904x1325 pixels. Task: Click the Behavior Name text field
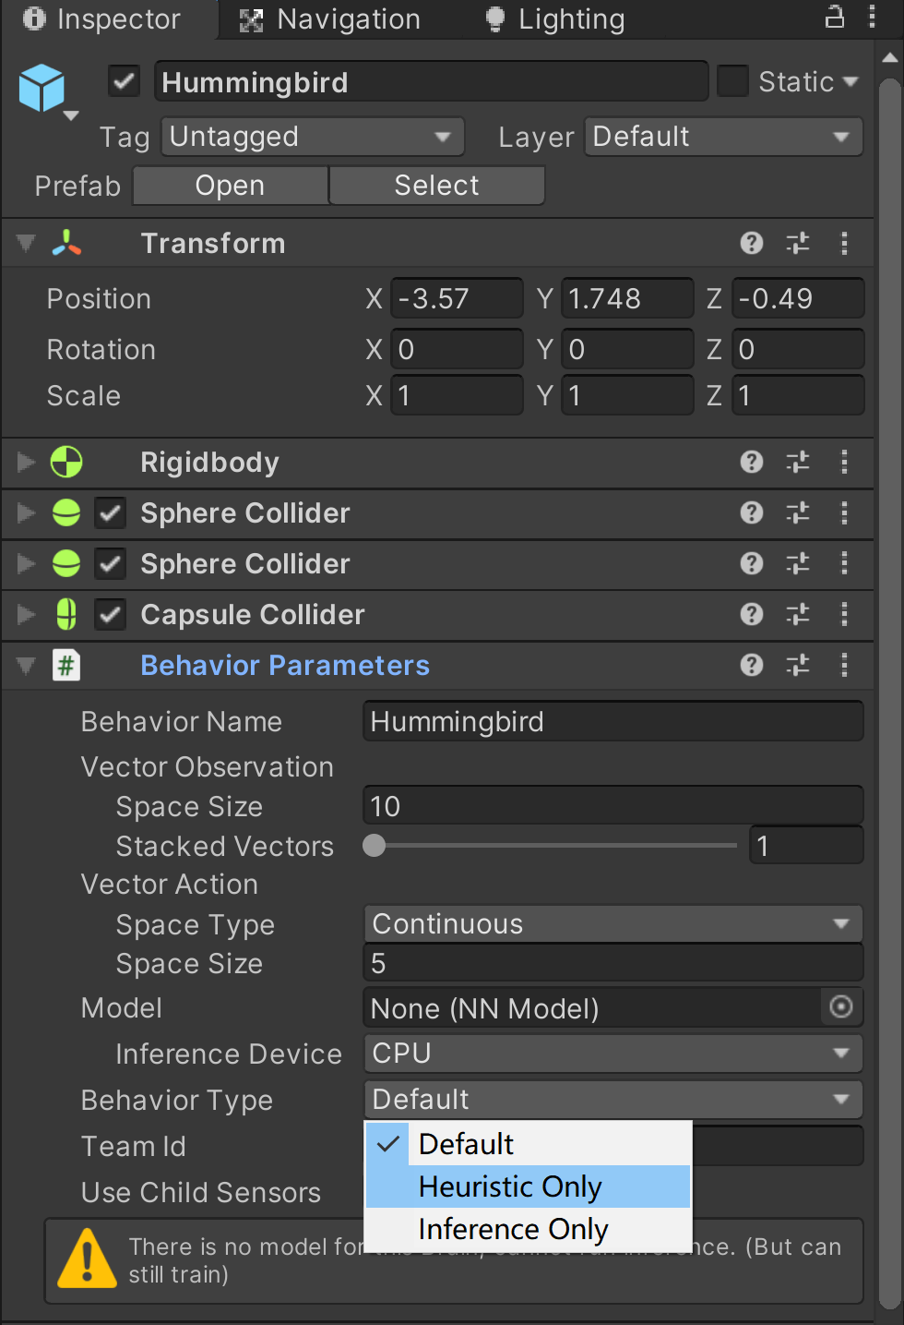[612, 721]
